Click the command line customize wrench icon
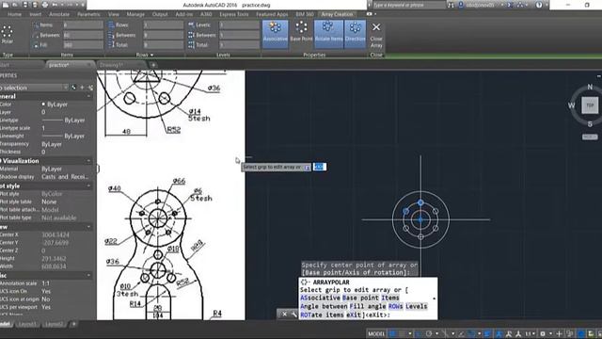602x339 pixels. pos(293,315)
